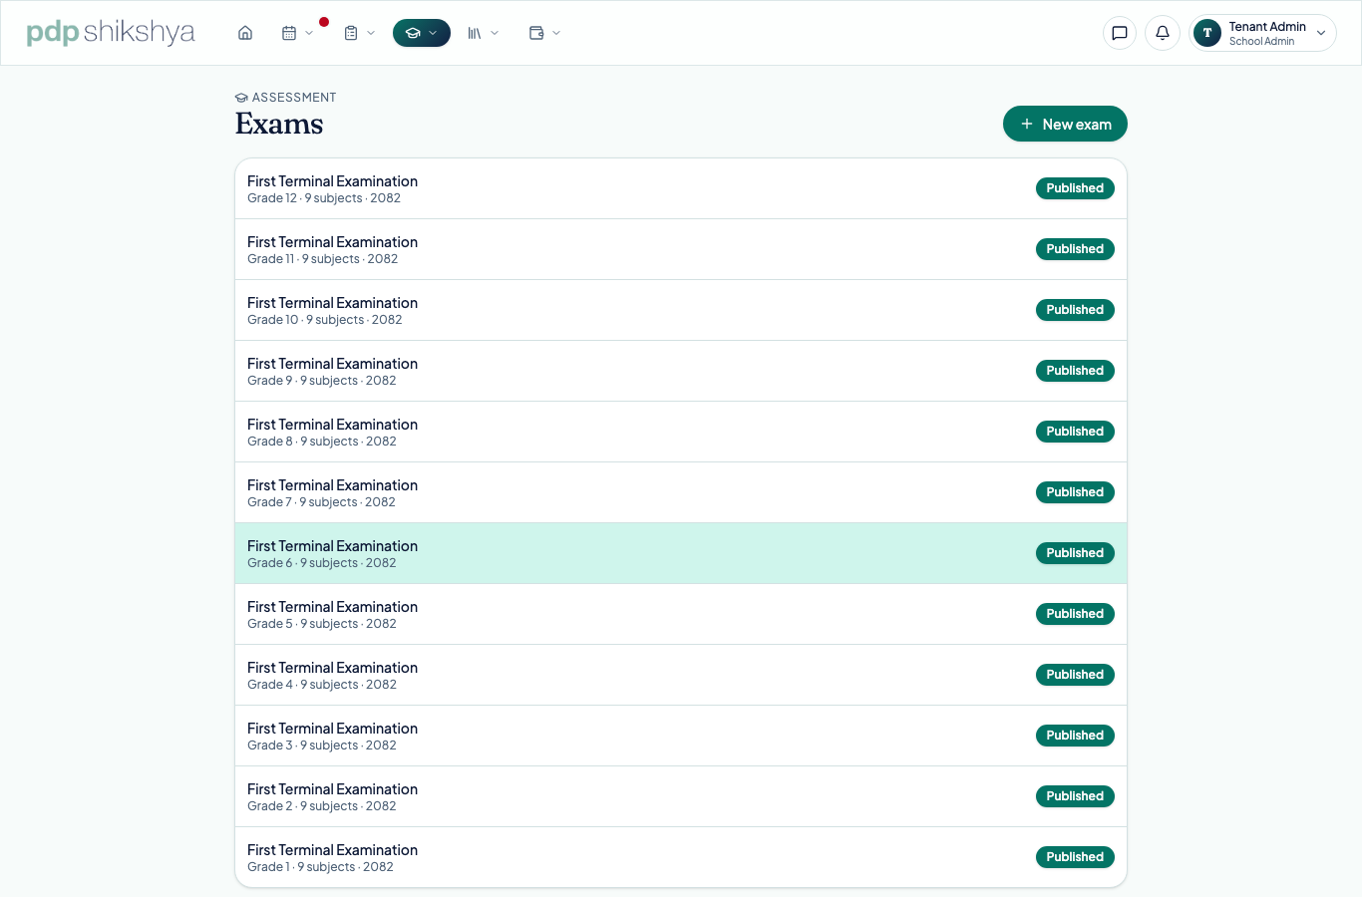Expand the chevron beside the wallet icon
Image resolution: width=1362 pixels, height=897 pixels.
[x=556, y=33]
